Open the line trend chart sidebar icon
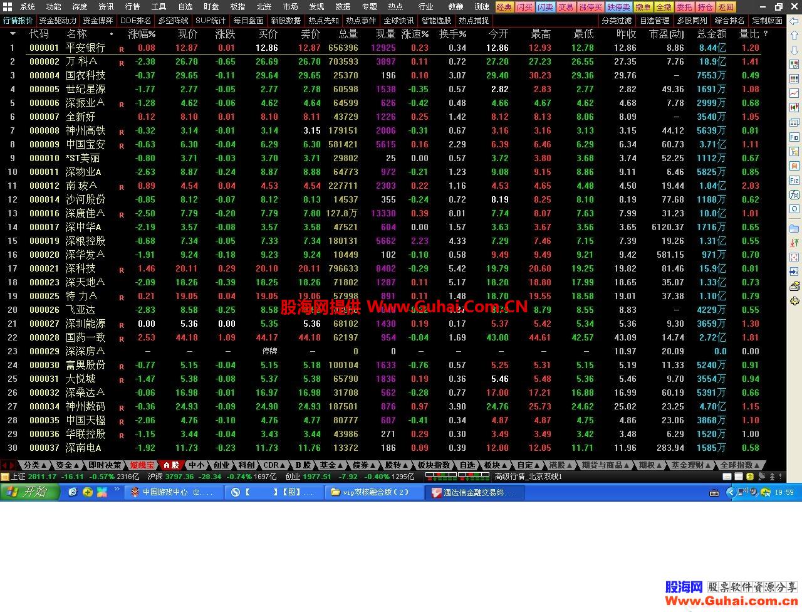 794,93
